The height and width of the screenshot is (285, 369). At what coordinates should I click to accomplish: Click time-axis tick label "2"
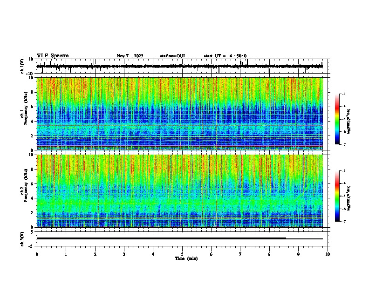(x=95, y=254)
